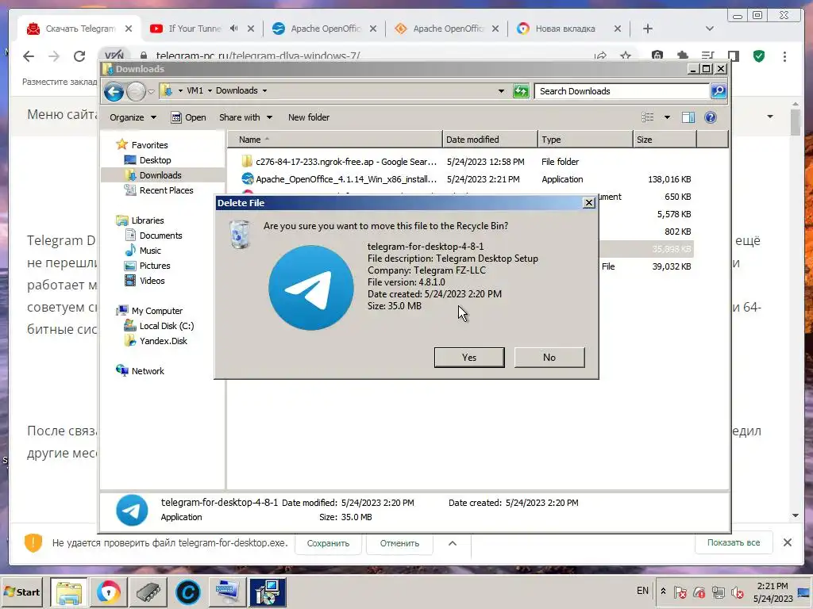The height and width of the screenshot is (609, 813).
Task: Click the blue C application taskbar icon
Action: [187, 592]
